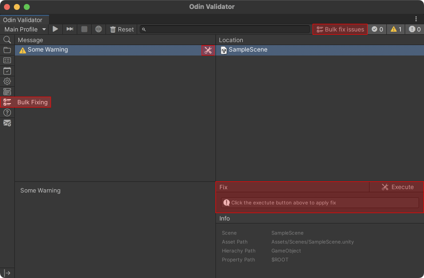This screenshot has width=424, height=278.
Task: Maximize the window with green button
Action: pyautogui.click(x=27, y=7)
